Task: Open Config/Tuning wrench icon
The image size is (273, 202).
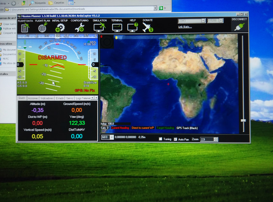Action: click(79, 28)
